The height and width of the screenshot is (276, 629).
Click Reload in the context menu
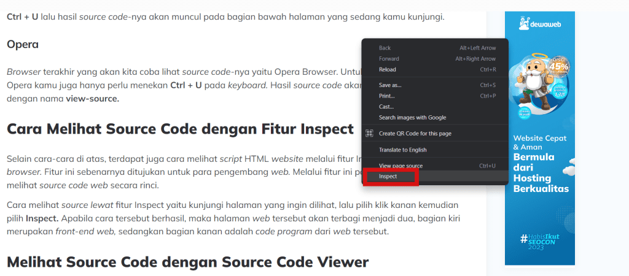[388, 69]
